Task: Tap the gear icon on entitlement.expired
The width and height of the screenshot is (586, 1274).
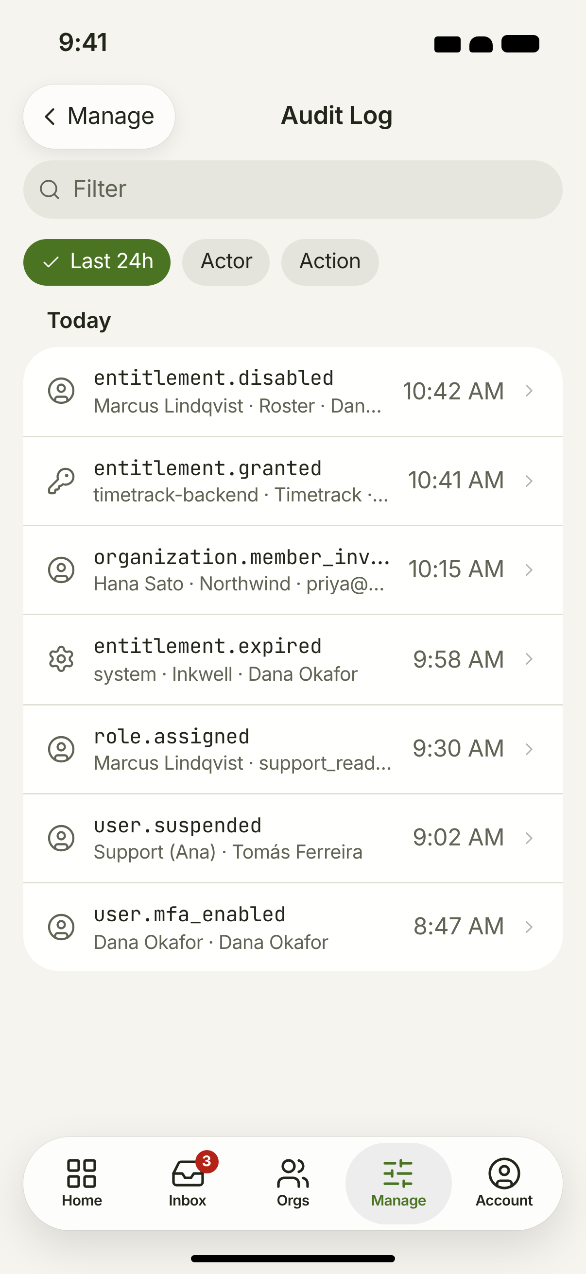Action: coord(61,659)
